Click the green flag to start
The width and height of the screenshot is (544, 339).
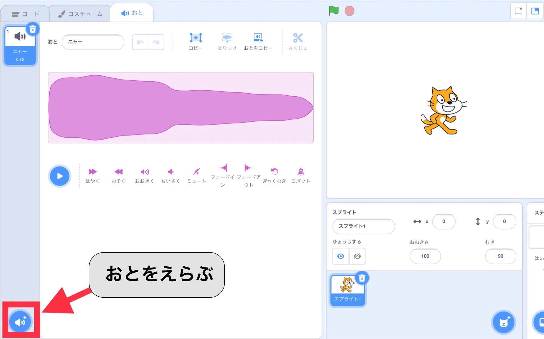(x=333, y=11)
